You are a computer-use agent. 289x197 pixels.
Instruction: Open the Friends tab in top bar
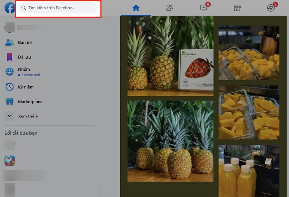coord(170,8)
